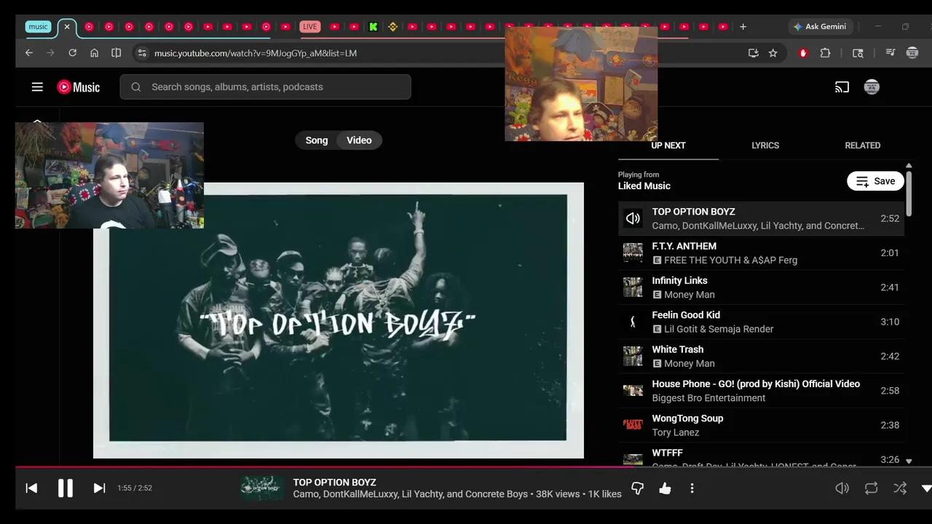Switch to the LIVE tab
The width and height of the screenshot is (932, 524).
tap(310, 27)
